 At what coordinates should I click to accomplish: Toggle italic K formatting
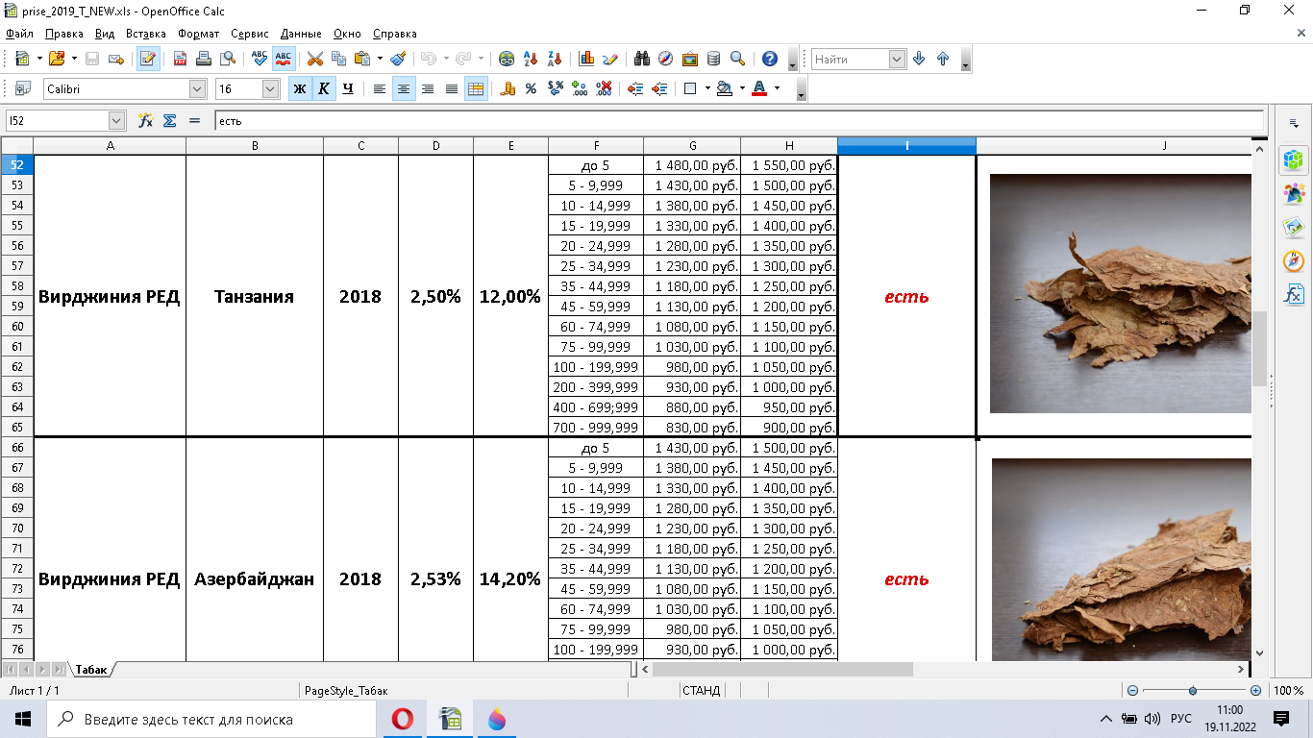point(324,88)
